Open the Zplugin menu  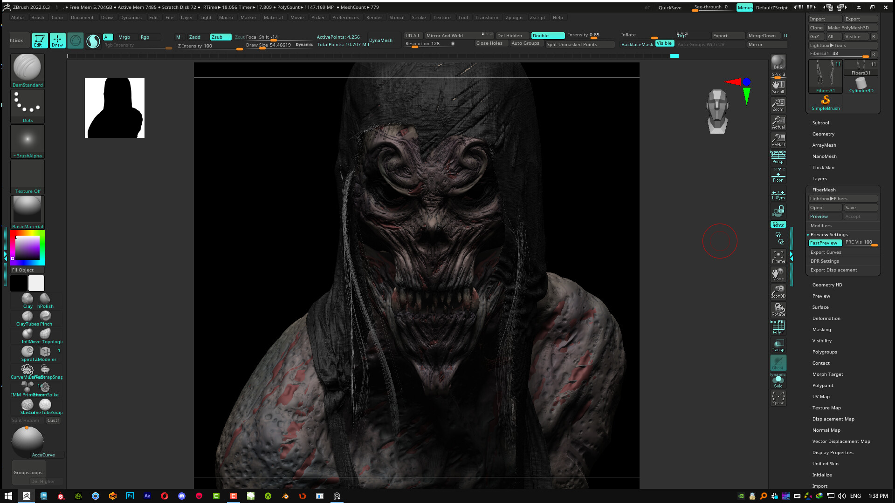[x=514, y=18]
